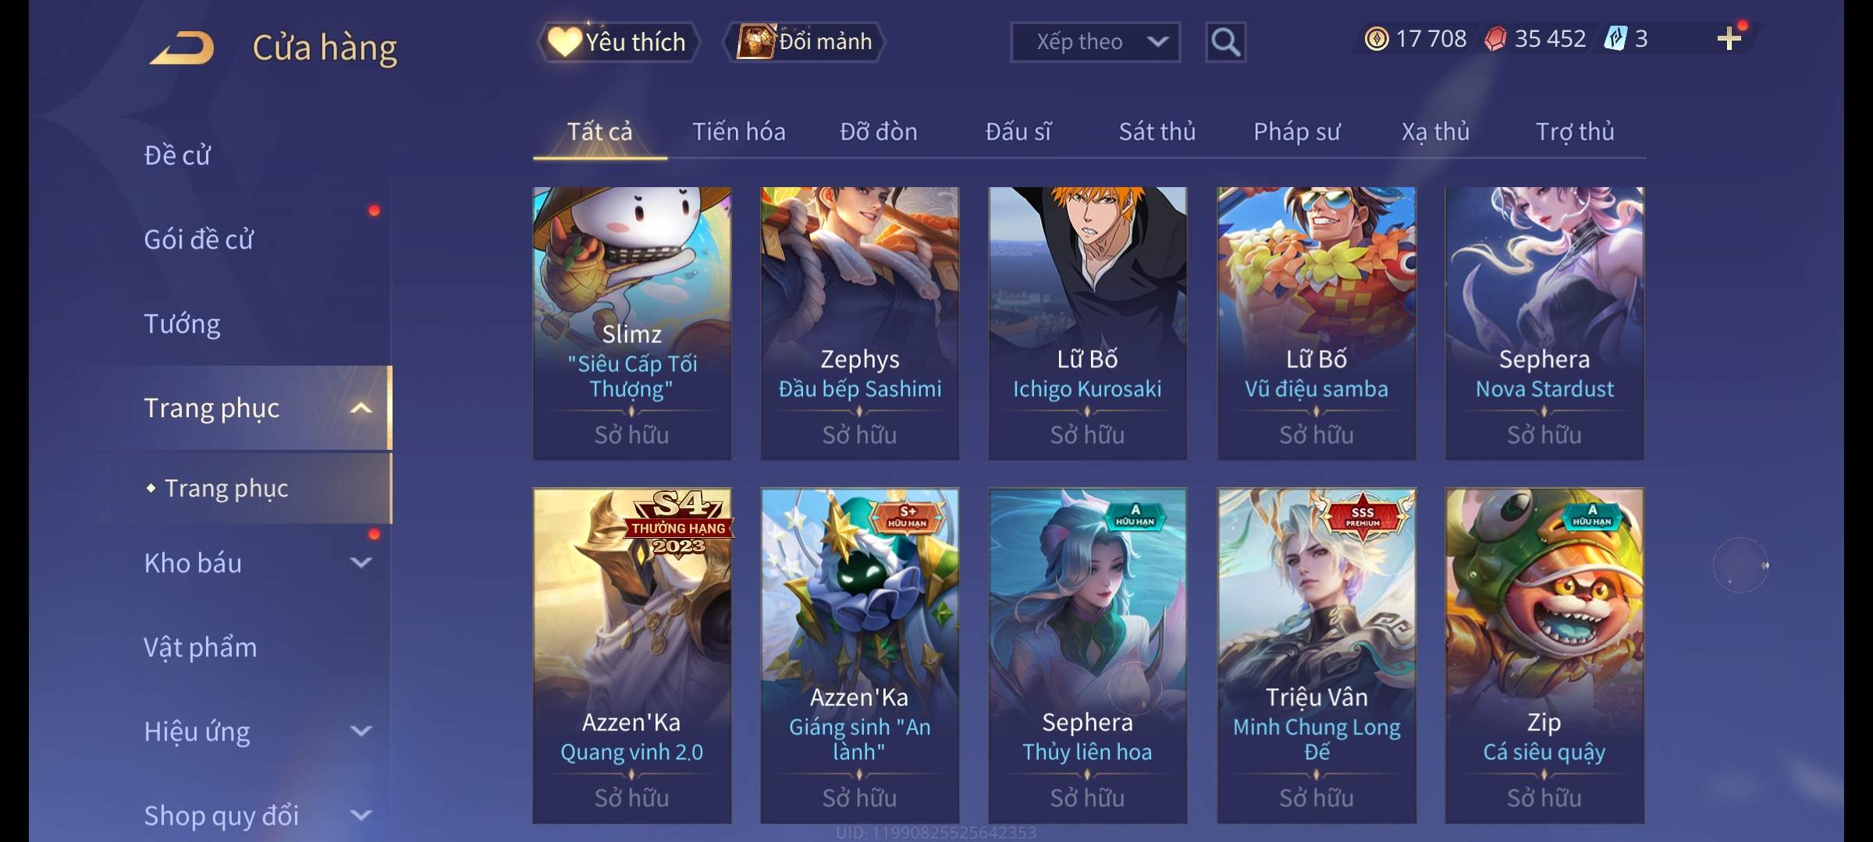
Task: Select the Tiến hóa tab
Action: point(739,131)
